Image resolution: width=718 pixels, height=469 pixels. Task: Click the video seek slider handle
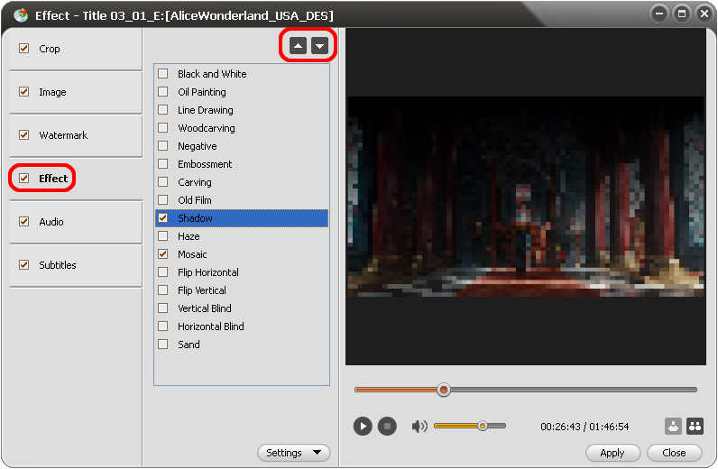point(443,390)
